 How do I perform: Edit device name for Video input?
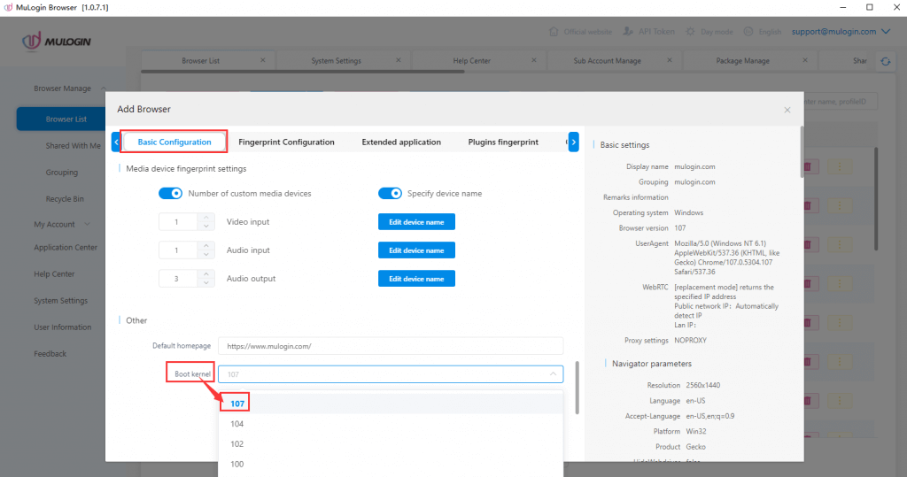(416, 222)
